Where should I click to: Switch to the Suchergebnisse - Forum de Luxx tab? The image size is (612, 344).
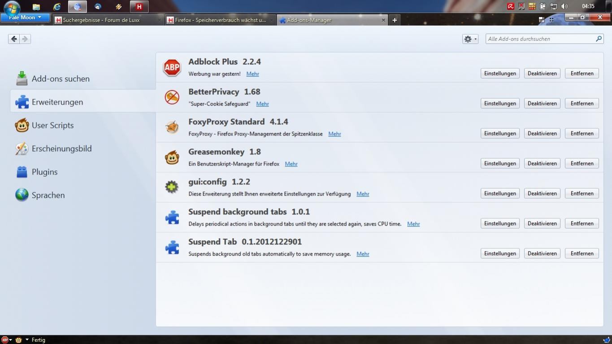(x=108, y=20)
